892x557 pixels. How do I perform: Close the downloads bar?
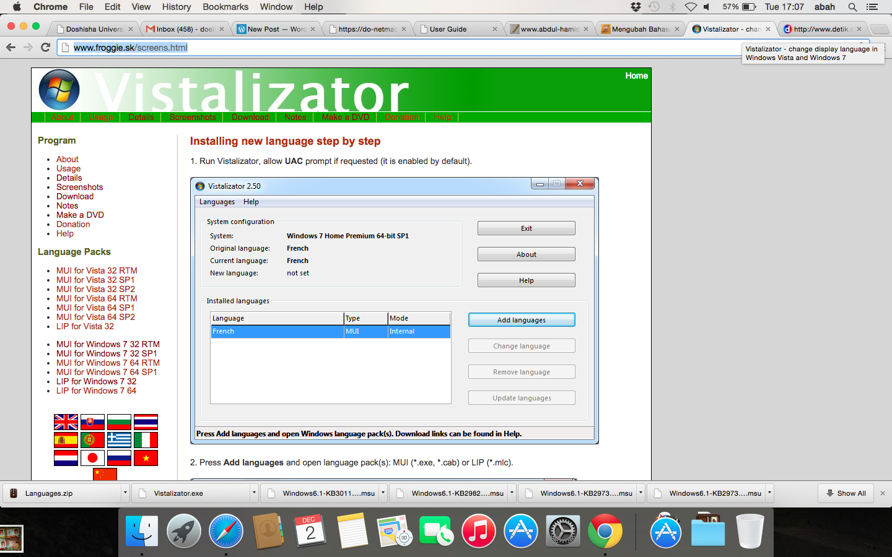[x=883, y=493]
